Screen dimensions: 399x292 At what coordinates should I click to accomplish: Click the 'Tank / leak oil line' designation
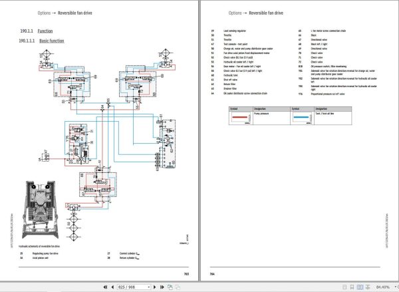coord(325,114)
